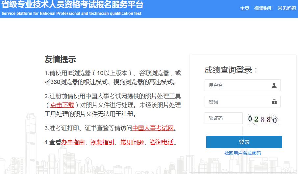Image resolution: width=298 pixels, height=174 pixels.
Task: Focus the 密码 input field
Action: [242, 101]
